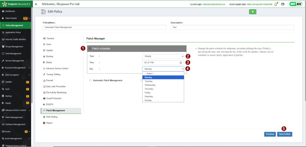
Task: Expand Password Management in sidebar
Action: tap(16, 68)
